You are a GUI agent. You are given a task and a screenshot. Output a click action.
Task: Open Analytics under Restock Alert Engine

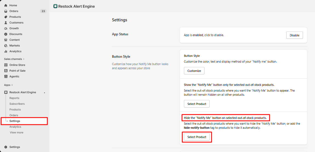[15, 127]
